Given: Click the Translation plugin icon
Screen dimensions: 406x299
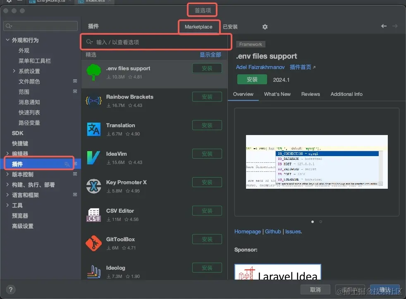Looking at the screenshot, I should [x=94, y=129].
